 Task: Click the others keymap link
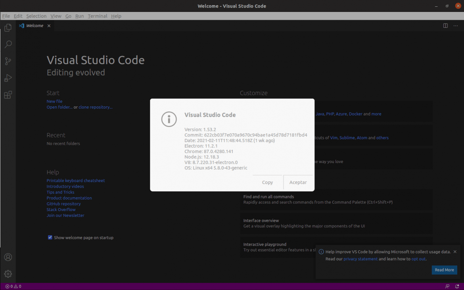pos(382,138)
